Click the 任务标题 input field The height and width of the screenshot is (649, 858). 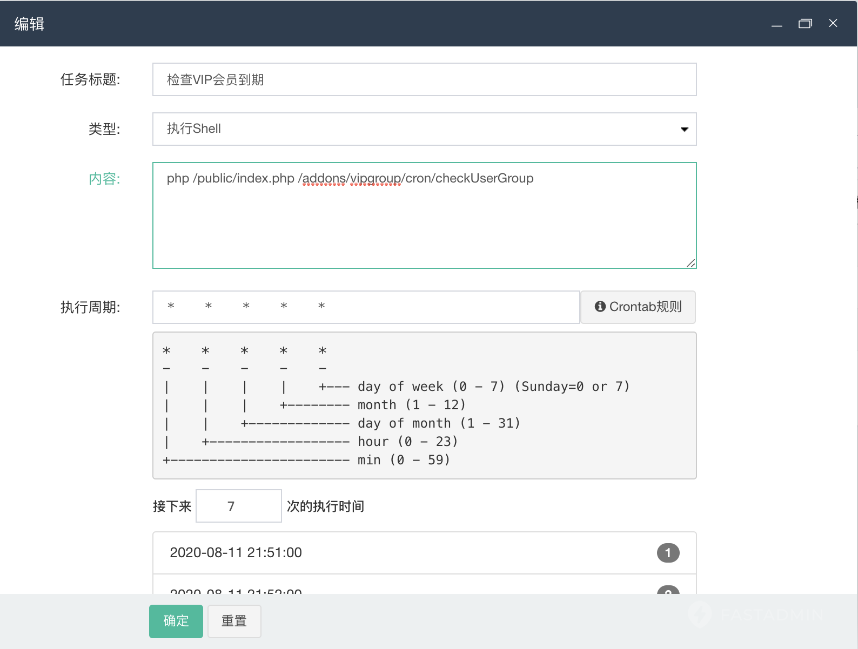point(425,79)
